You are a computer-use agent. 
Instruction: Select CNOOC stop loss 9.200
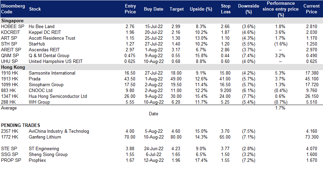(225, 90)
